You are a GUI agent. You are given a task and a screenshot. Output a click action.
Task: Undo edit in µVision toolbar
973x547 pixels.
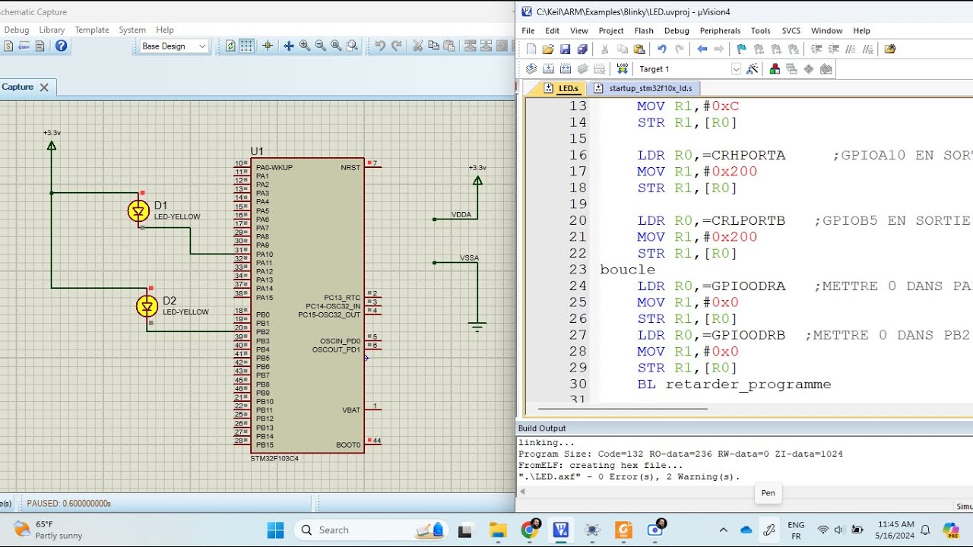tap(661, 49)
